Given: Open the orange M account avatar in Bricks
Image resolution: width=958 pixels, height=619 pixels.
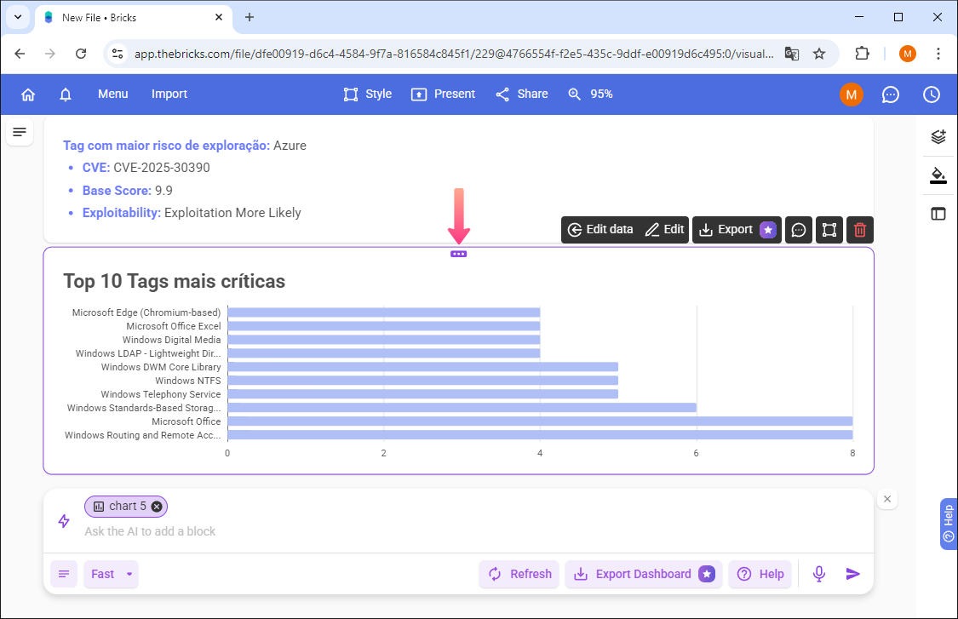Looking at the screenshot, I should pos(851,95).
